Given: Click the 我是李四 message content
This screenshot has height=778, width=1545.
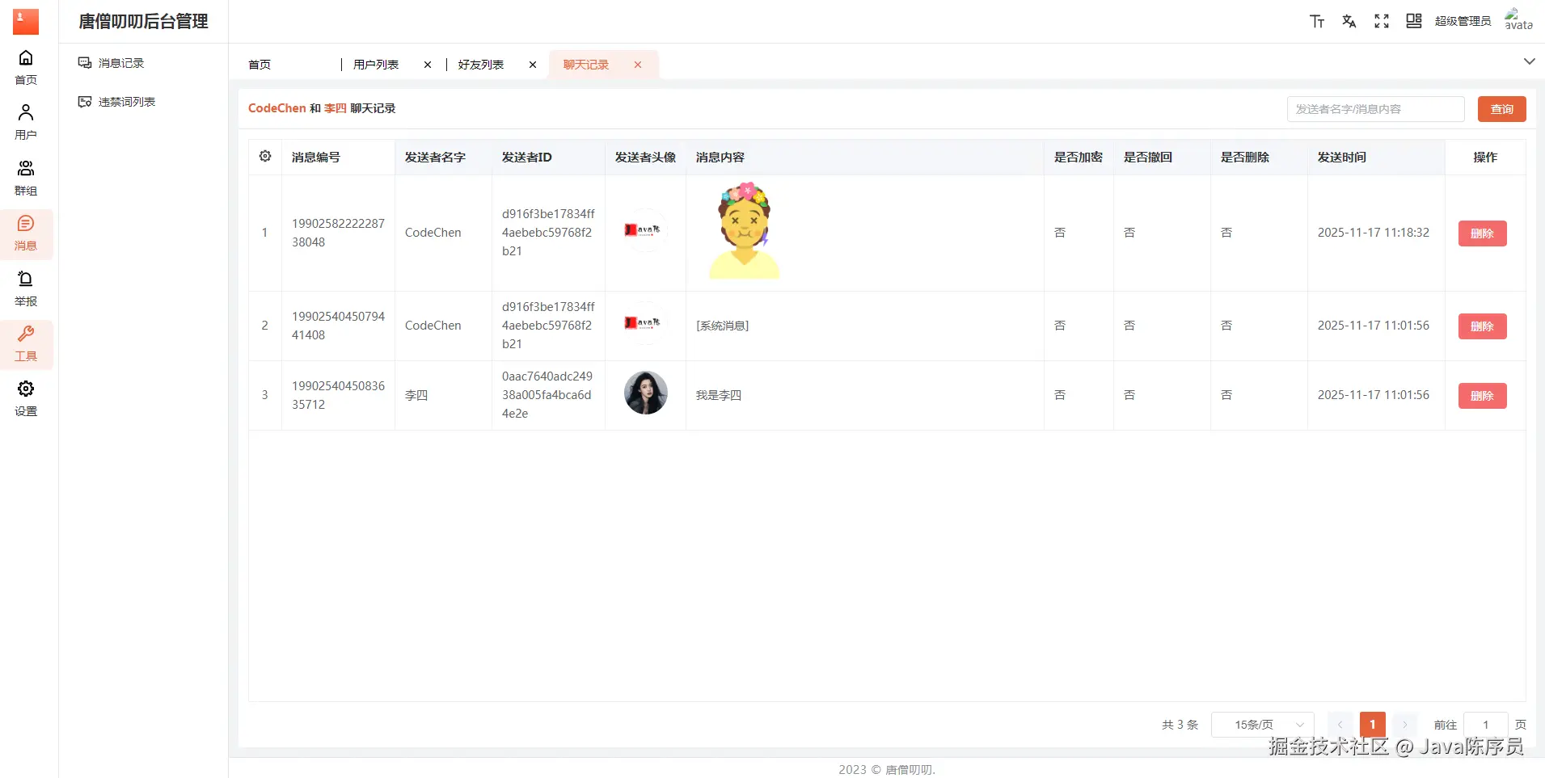Looking at the screenshot, I should (718, 395).
